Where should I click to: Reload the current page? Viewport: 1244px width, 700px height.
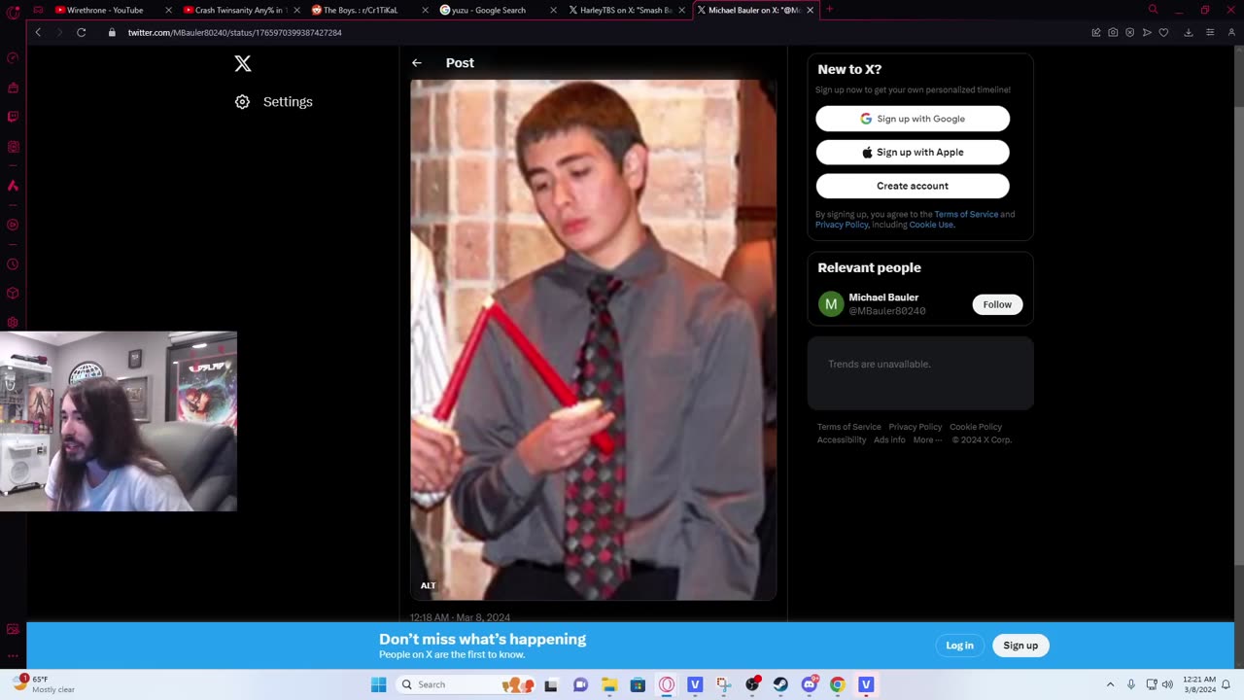coord(82,32)
